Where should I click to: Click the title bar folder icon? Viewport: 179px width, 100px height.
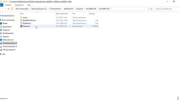click(4, 2)
